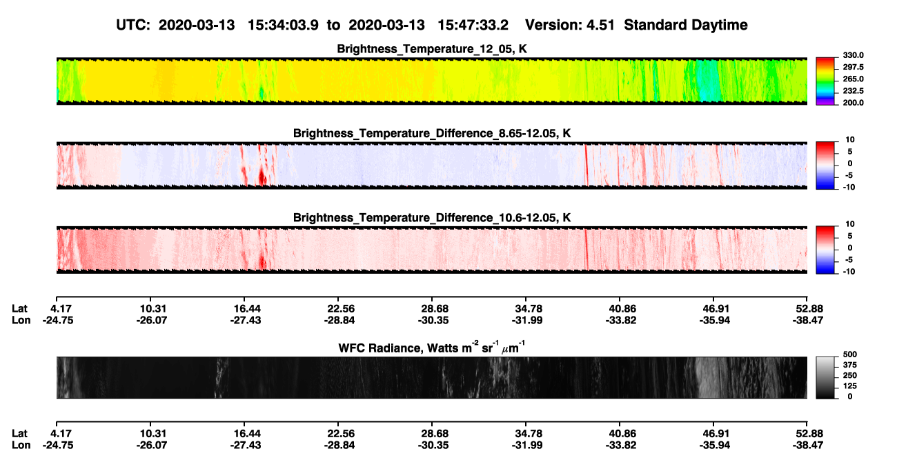Click the 'Lat' label of the upper axis
This screenshot has width=897, height=460.
[20, 308]
